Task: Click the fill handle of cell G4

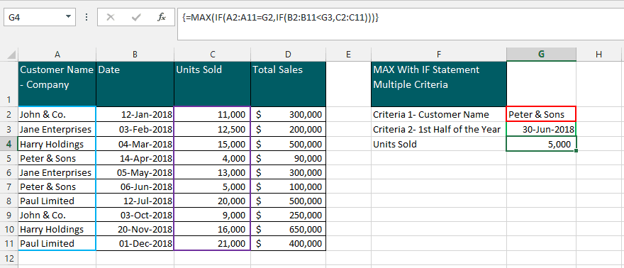Action: pyautogui.click(x=576, y=151)
